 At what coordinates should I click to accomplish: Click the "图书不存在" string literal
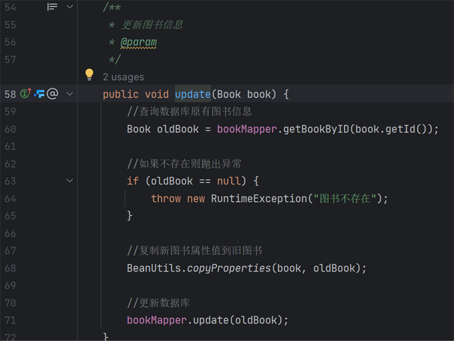(345, 198)
